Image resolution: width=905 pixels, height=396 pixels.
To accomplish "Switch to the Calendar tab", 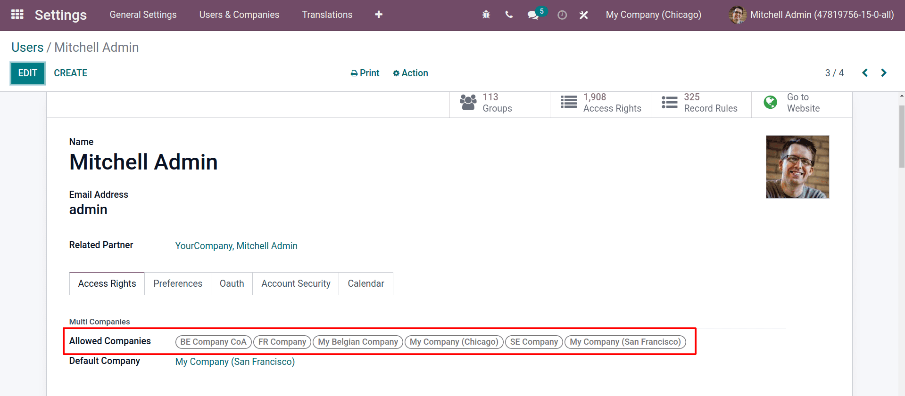I will 366,283.
